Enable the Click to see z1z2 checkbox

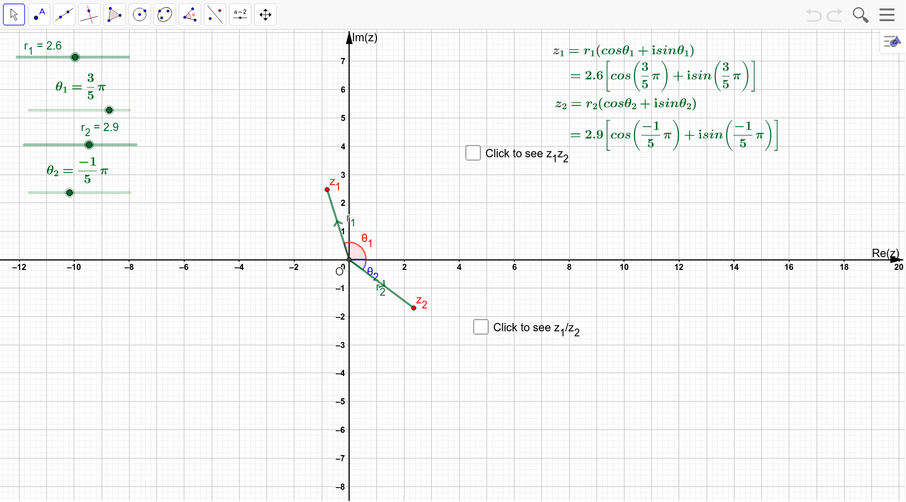pos(473,153)
